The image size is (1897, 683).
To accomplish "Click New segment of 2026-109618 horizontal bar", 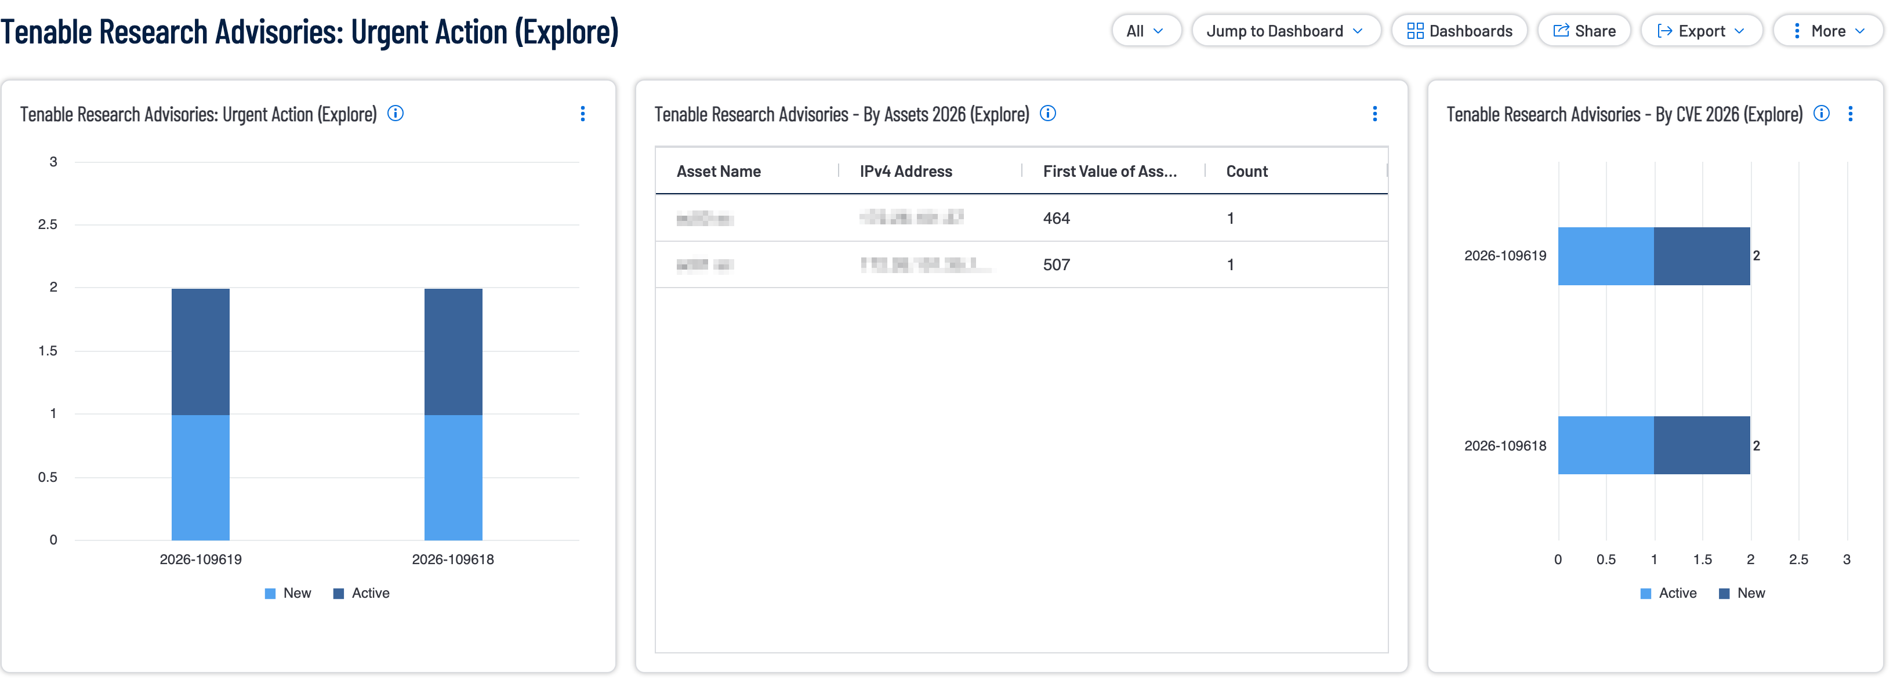I will [1702, 445].
